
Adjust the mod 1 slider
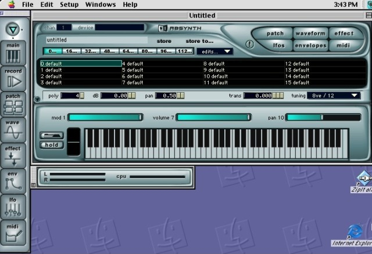click(x=106, y=117)
